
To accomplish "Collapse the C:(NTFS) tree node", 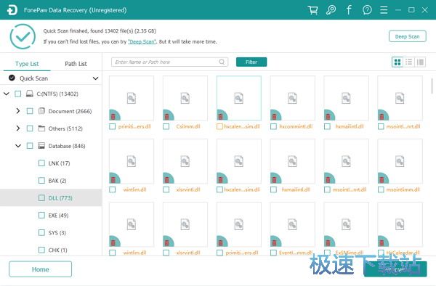I will coord(7,94).
